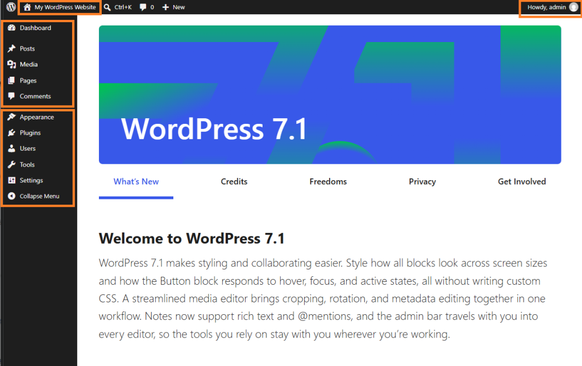This screenshot has width=582, height=366.
Task: Open the Appearance menu item
Action: 37,117
